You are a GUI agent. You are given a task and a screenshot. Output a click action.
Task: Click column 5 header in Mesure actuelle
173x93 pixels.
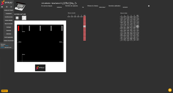(x=81, y=15)
